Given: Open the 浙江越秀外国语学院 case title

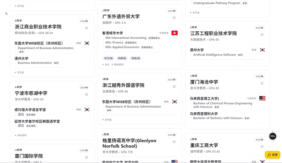Looking at the screenshot, I should pyautogui.click(x=124, y=85).
